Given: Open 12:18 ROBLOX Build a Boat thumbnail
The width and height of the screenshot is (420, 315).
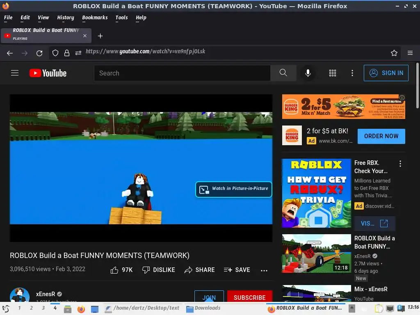Looking at the screenshot, I should click(316, 253).
